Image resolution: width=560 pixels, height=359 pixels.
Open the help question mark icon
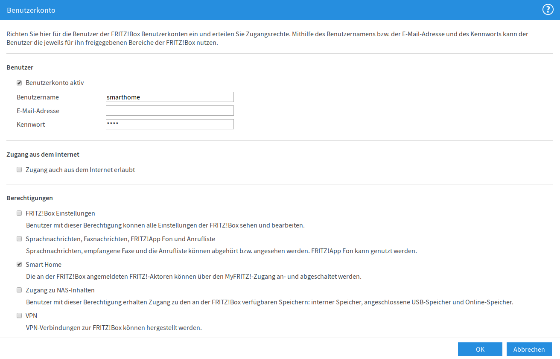548,10
